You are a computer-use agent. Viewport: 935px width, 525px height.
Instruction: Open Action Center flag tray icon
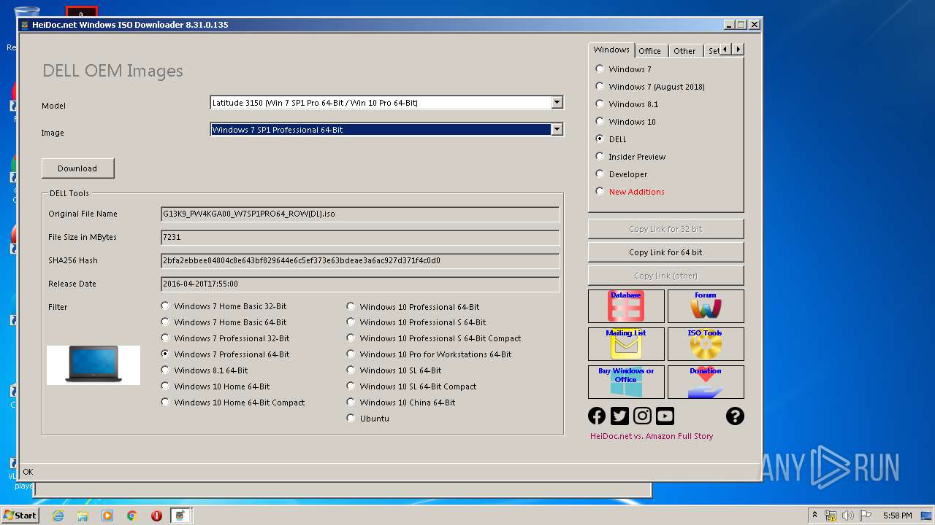pyautogui.click(x=866, y=516)
